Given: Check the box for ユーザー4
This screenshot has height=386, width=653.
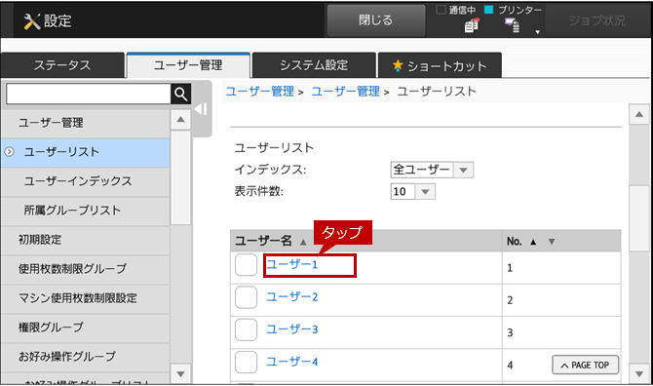Looking at the screenshot, I should [246, 362].
